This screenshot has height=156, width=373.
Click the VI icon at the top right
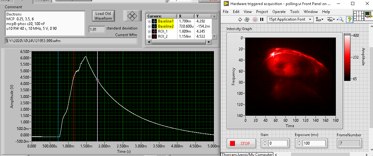[368, 16]
